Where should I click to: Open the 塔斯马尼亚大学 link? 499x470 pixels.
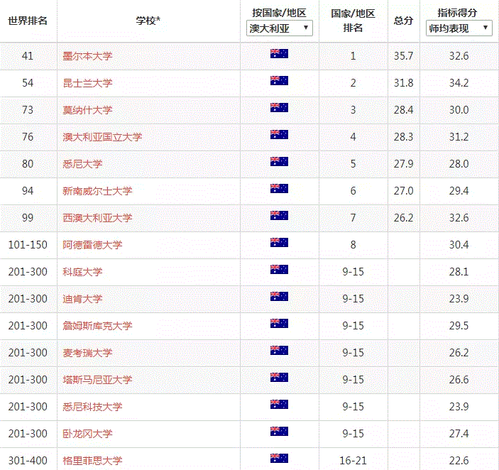pos(97,380)
